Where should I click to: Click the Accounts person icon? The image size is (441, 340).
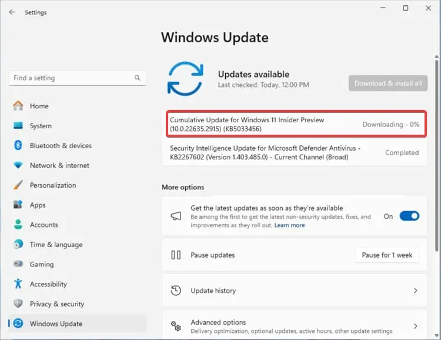click(18, 224)
